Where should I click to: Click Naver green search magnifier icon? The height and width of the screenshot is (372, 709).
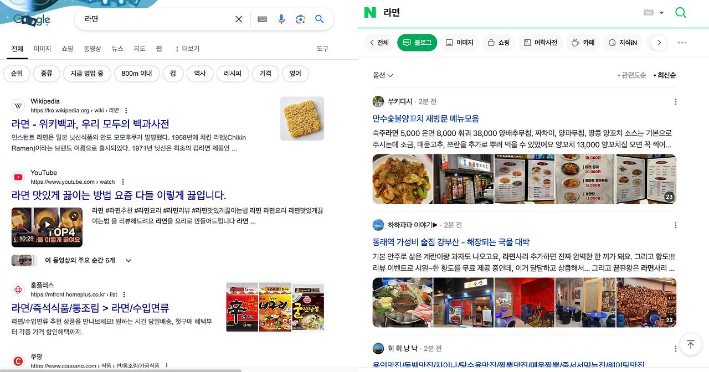tap(680, 12)
